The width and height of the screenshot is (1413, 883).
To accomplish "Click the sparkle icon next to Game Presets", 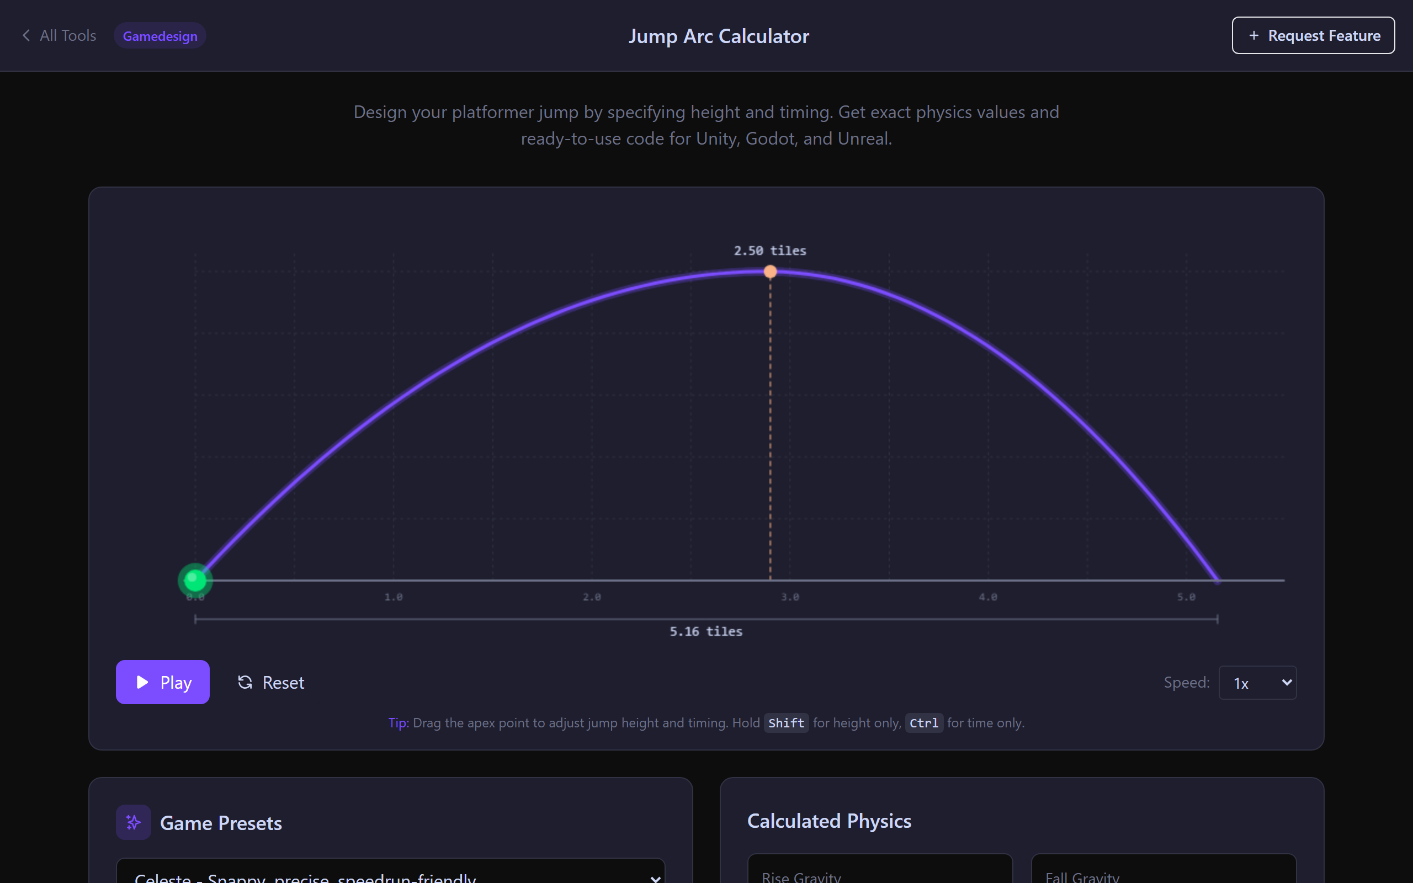I will [x=132, y=822].
